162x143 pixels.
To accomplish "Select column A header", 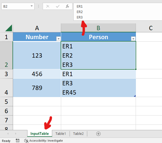I will pos(37,28).
